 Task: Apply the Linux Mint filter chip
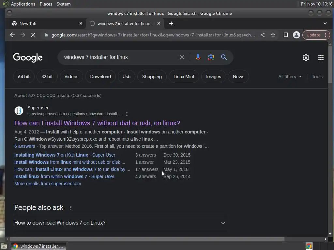point(184,76)
